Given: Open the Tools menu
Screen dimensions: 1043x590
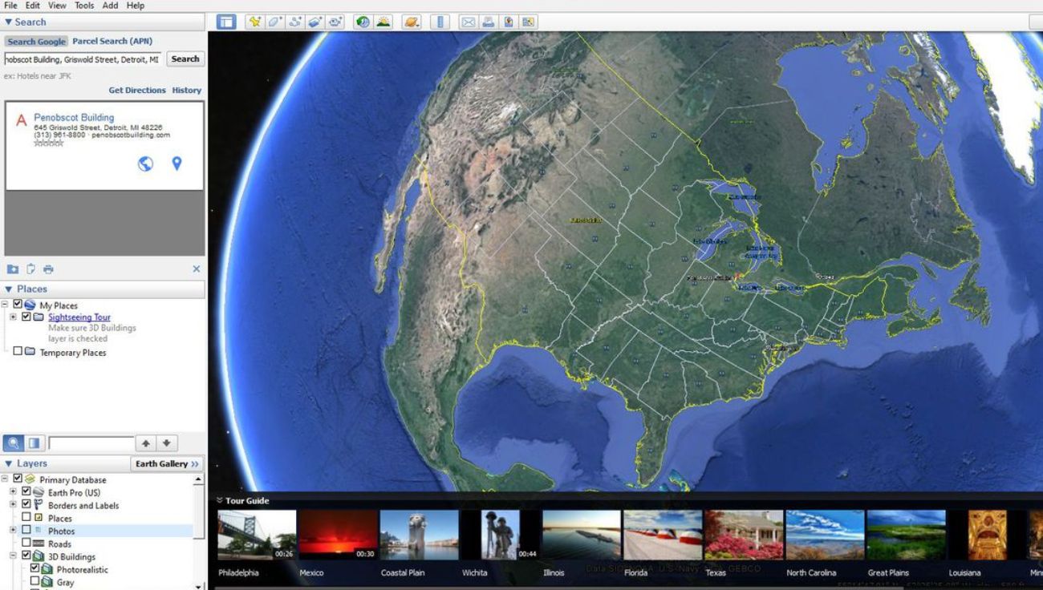Looking at the screenshot, I should coord(84,6).
